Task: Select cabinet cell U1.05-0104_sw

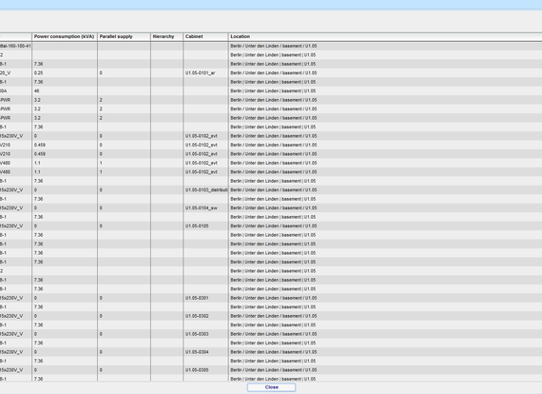Action: pos(205,207)
